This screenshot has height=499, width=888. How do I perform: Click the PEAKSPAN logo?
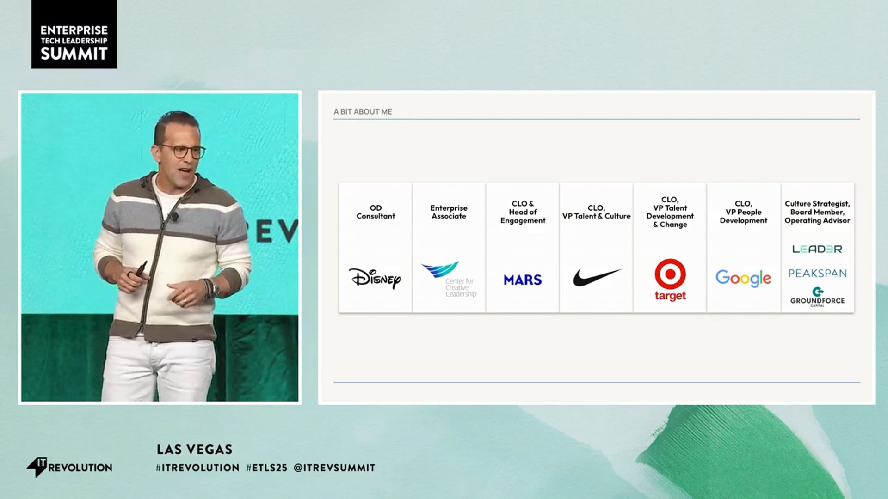point(817,273)
